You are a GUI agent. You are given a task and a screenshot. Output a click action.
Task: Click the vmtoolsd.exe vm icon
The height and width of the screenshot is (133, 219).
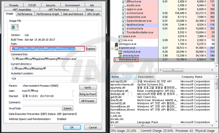click(120, 52)
